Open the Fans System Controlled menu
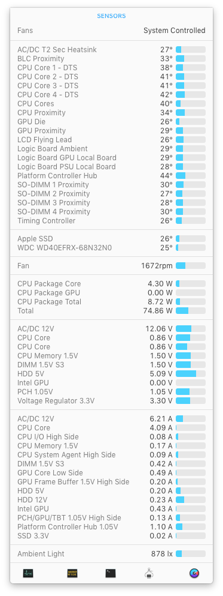 (x=111, y=31)
